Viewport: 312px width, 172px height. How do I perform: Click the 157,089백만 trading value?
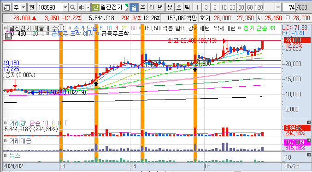point(182,18)
